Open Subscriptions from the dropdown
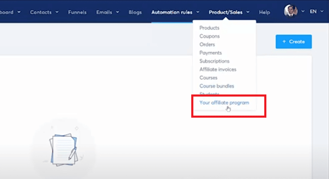This screenshot has height=179, width=329. click(x=214, y=61)
